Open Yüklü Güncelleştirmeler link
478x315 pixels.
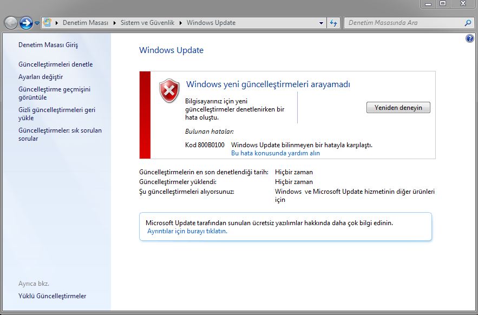[52, 296]
